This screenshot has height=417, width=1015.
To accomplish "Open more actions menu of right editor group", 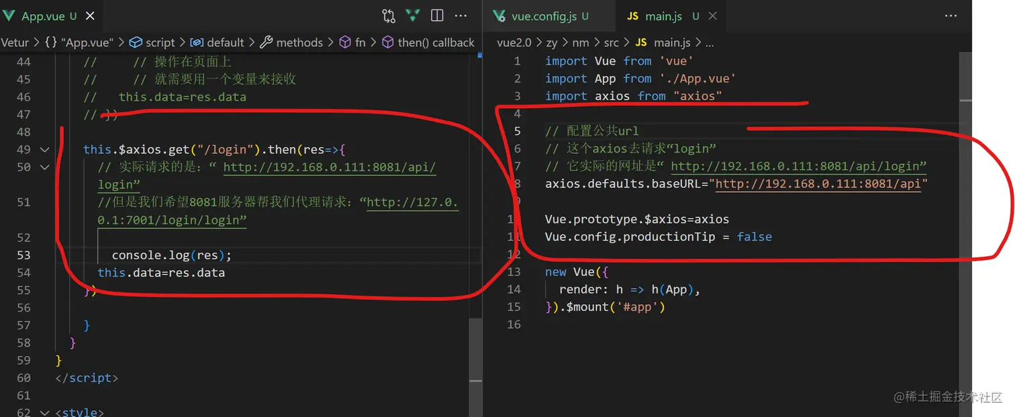I will 951,15.
